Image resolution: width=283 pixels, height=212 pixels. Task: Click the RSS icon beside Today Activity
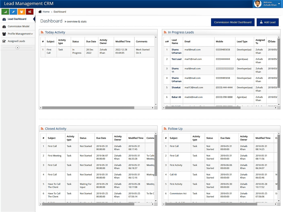42,32
